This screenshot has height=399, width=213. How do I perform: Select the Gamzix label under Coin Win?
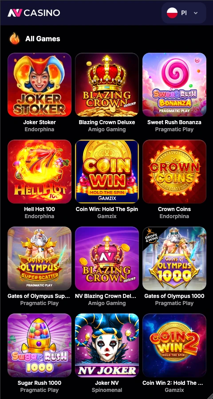pos(107,216)
